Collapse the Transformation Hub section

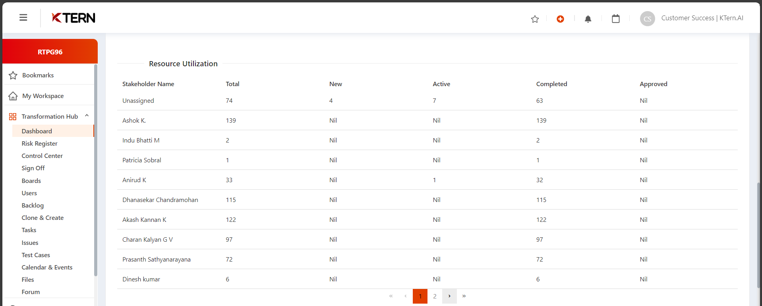point(87,116)
